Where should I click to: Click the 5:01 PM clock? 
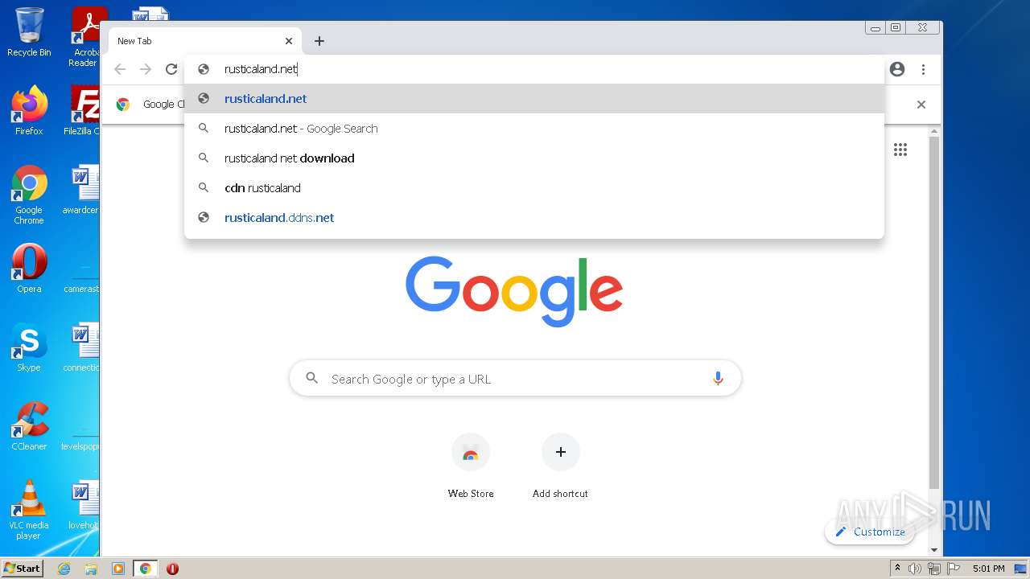point(989,569)
